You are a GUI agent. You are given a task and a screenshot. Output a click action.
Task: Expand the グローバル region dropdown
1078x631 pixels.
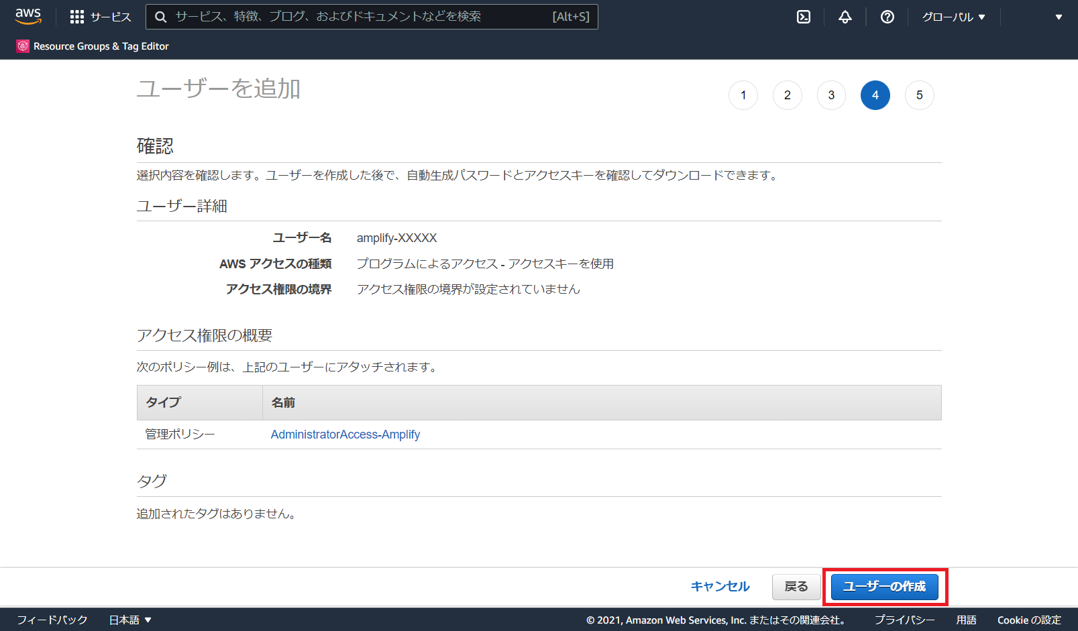[953, 17]
